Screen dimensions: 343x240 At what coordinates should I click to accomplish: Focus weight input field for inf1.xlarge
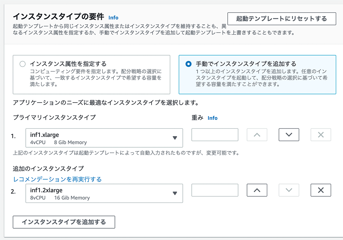pos(215,135)
